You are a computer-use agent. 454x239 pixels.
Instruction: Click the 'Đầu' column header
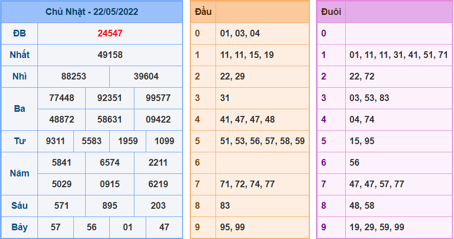(203, 12)
